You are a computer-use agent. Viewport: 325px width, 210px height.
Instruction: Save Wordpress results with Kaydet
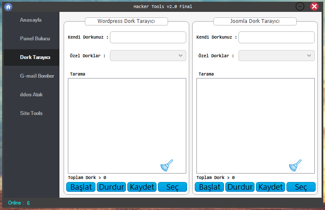click(142, 187)
